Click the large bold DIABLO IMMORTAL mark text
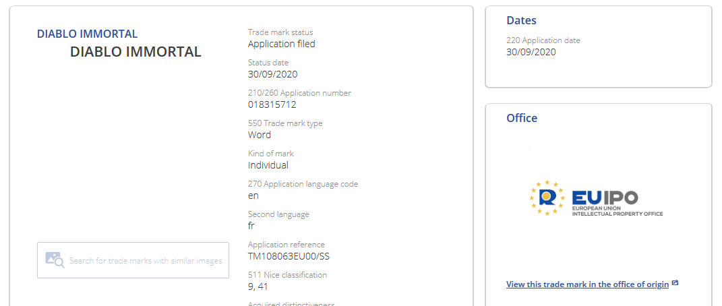Image resolution: width=722 pixels, height=306 pixels. click(x=136, y=52)
